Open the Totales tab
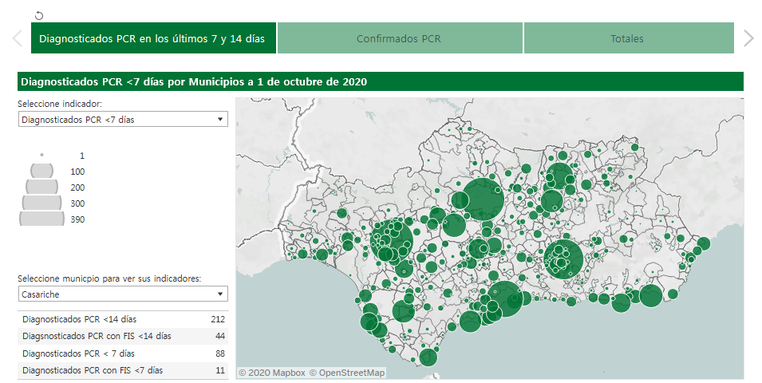Viewport: 762px width, 383px height. click(627, 38)
